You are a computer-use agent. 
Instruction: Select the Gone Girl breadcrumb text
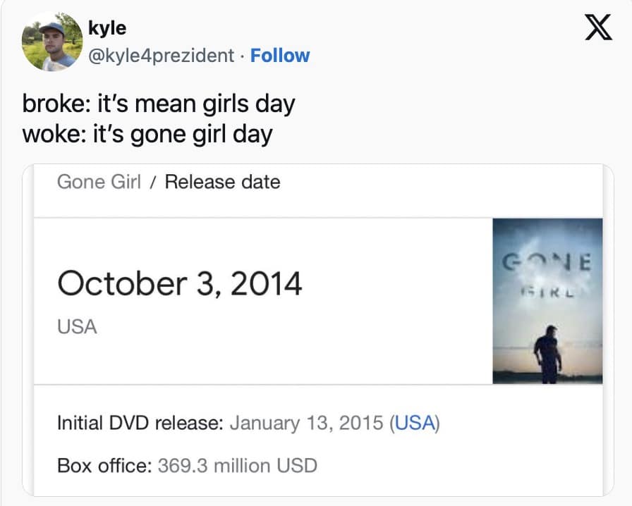[99, 182]
